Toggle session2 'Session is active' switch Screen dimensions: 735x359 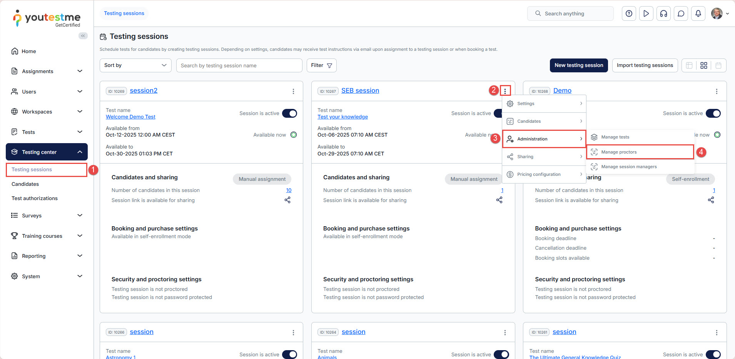tap(289, 114)
